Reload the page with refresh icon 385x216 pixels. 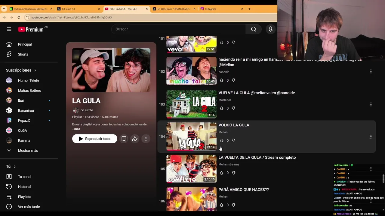tap(19, 17)
